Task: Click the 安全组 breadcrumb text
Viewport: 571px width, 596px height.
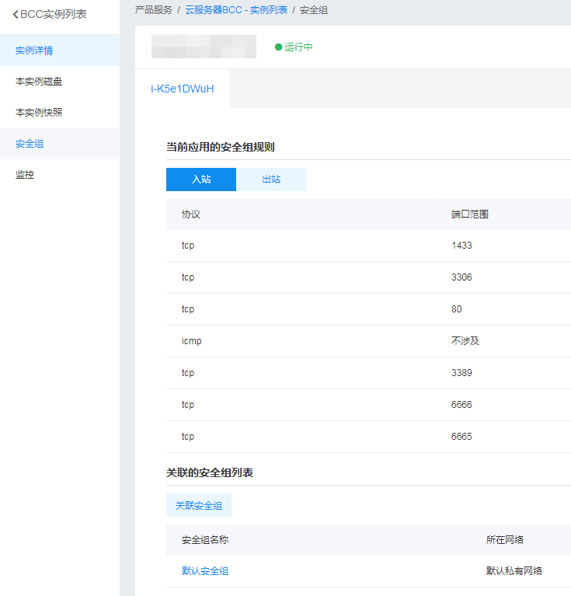Action: click(x=313, y=10)
